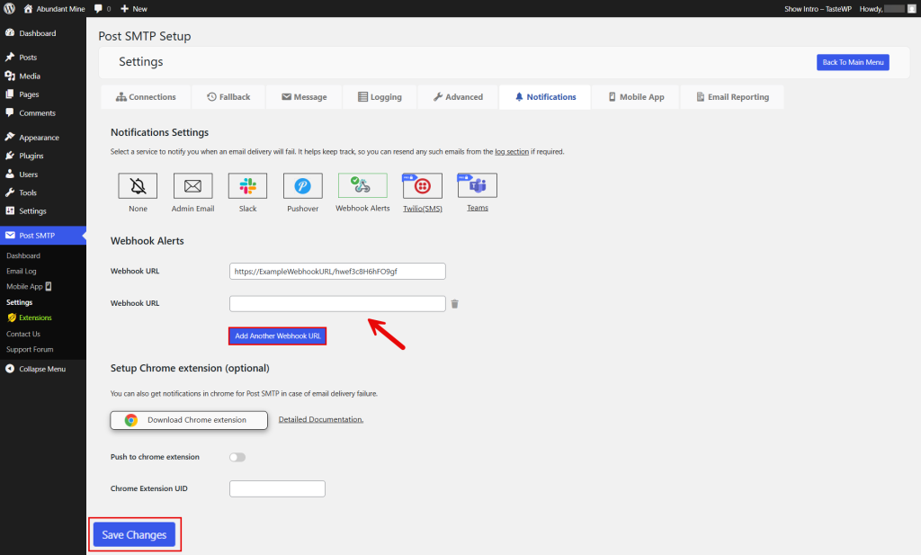Screen dimensions: 921x555
Task: Select the Webhook Alerts icon
Action: click(x=362, y=186)
